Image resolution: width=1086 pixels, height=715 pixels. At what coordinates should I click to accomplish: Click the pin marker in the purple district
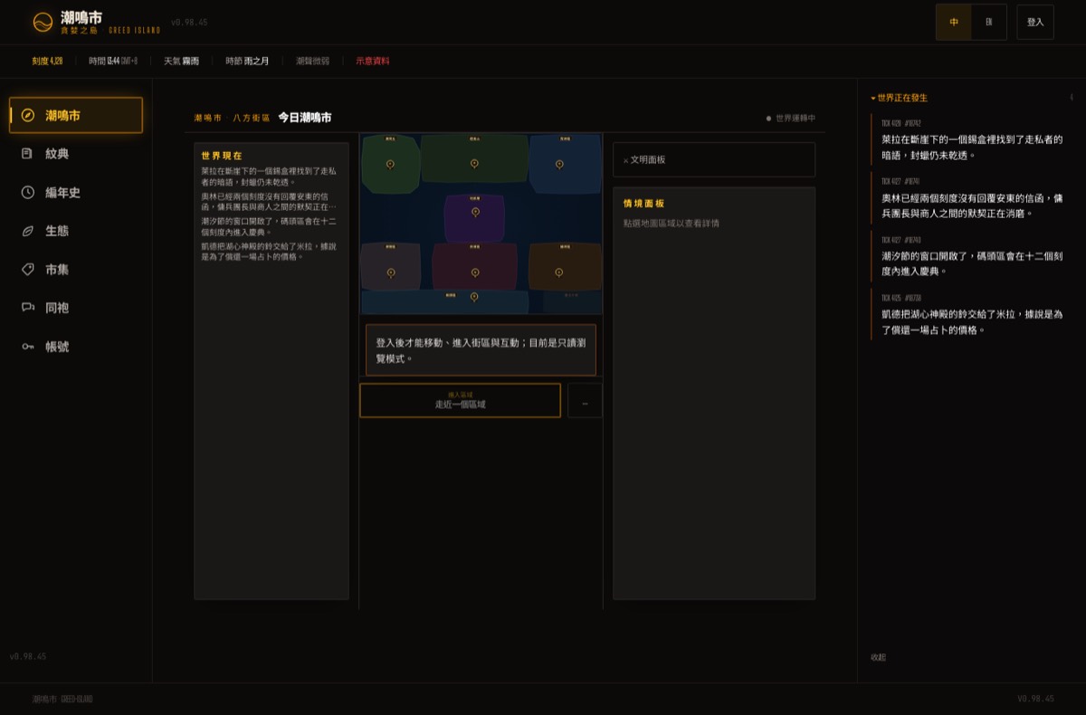click(x=475, y=212)
